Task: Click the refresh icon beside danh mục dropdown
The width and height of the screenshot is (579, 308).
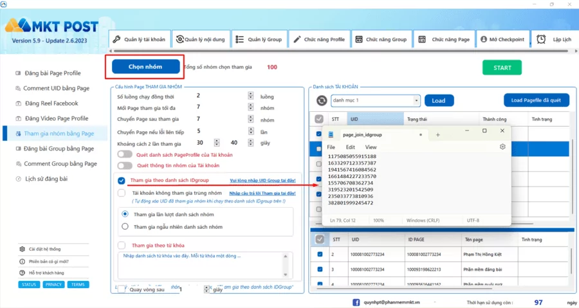Action: (x=322, y=100)
